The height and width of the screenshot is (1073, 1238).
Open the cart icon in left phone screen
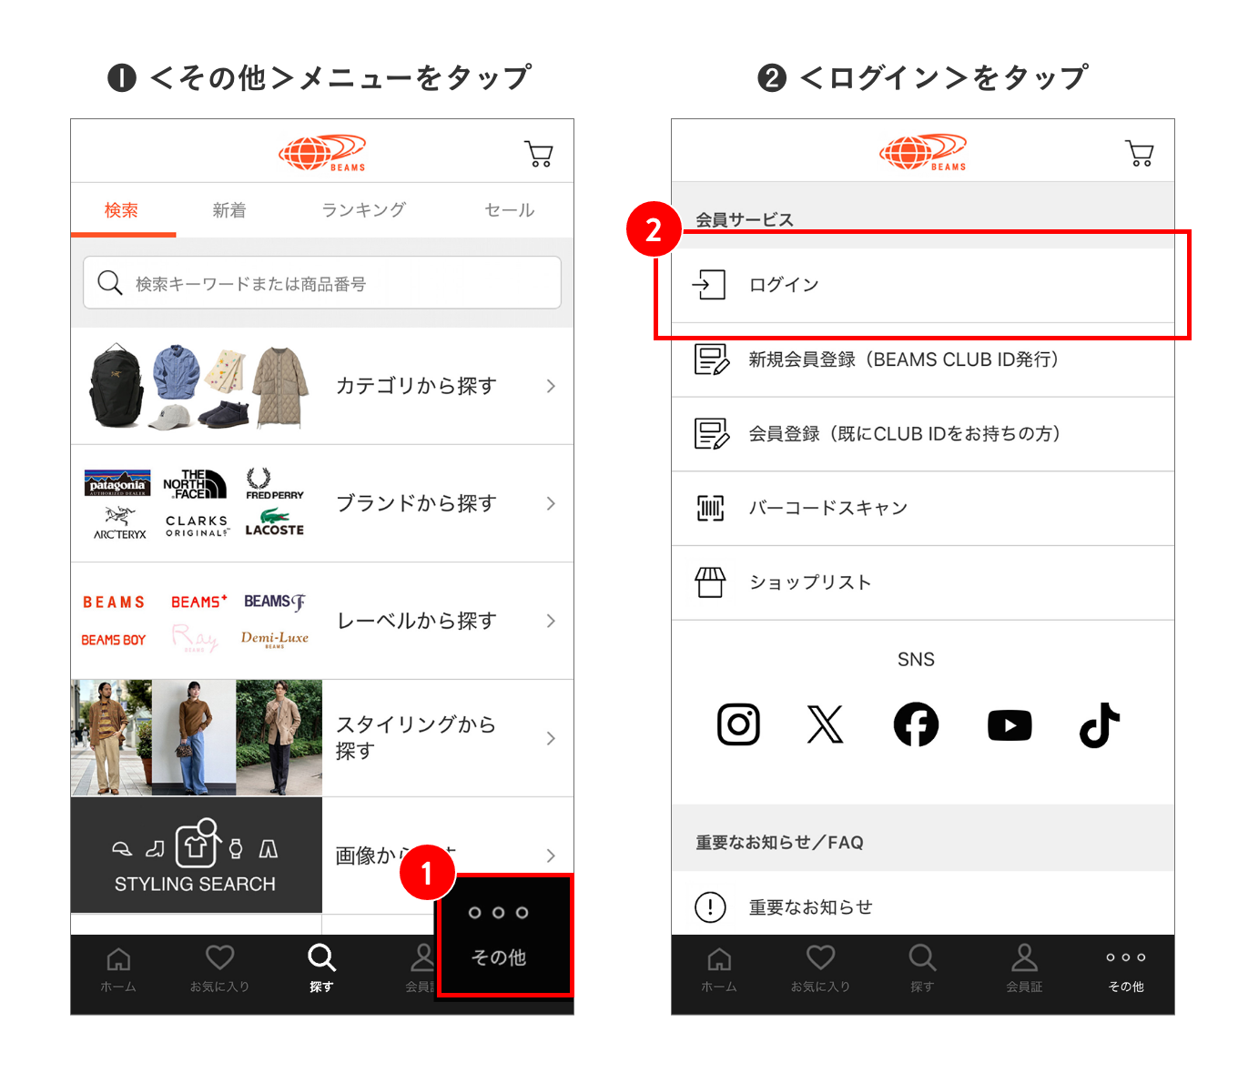tap(539, 154)
